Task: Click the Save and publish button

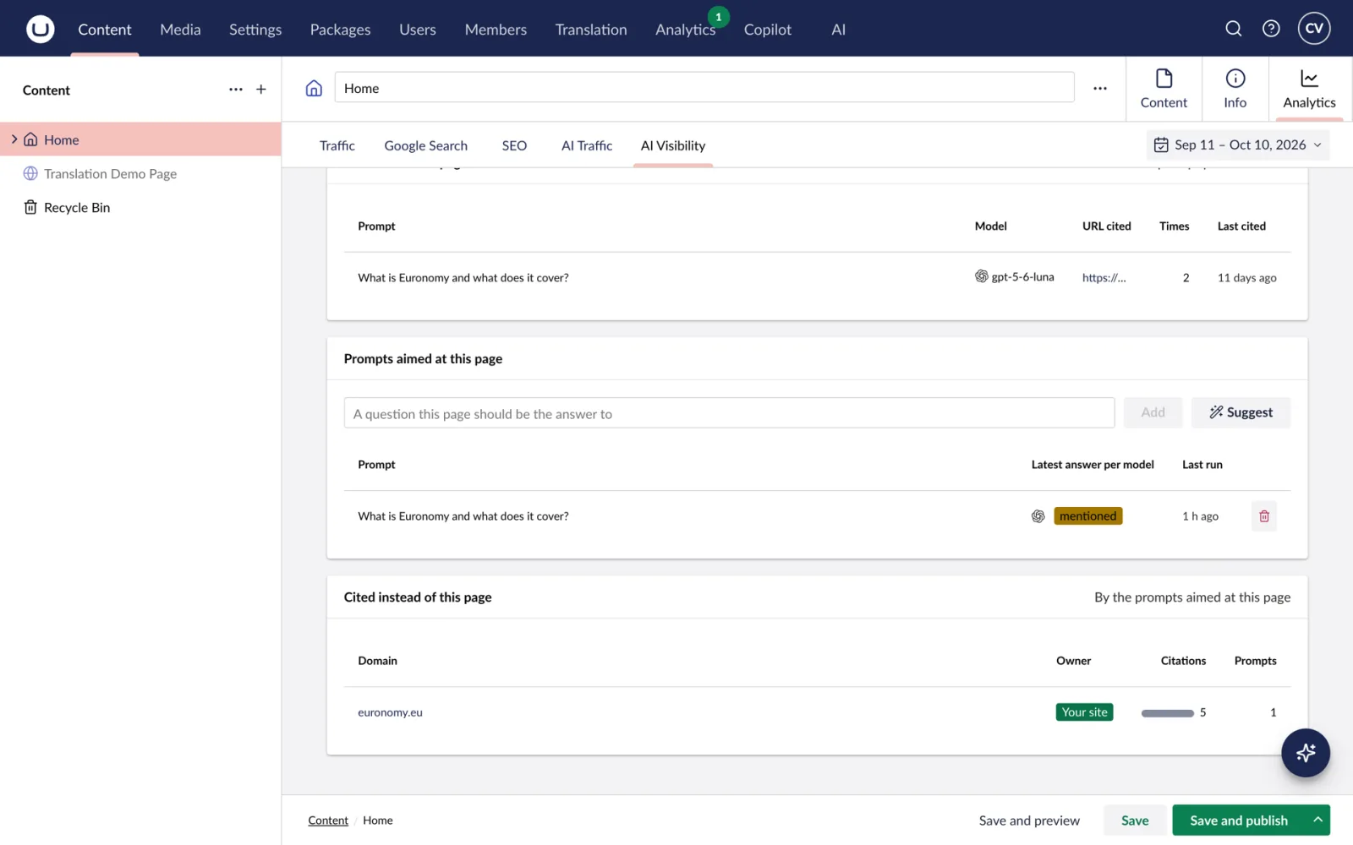Action: pyautogui.click(x=1239, y=820)
